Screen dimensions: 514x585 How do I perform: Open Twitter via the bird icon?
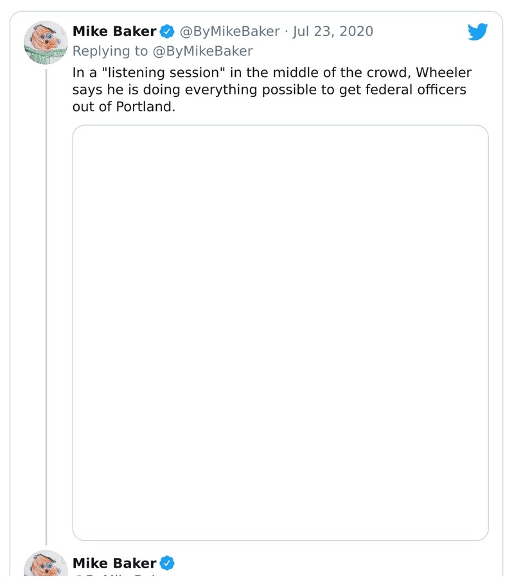pyautogui.click(x=478, y=30)
